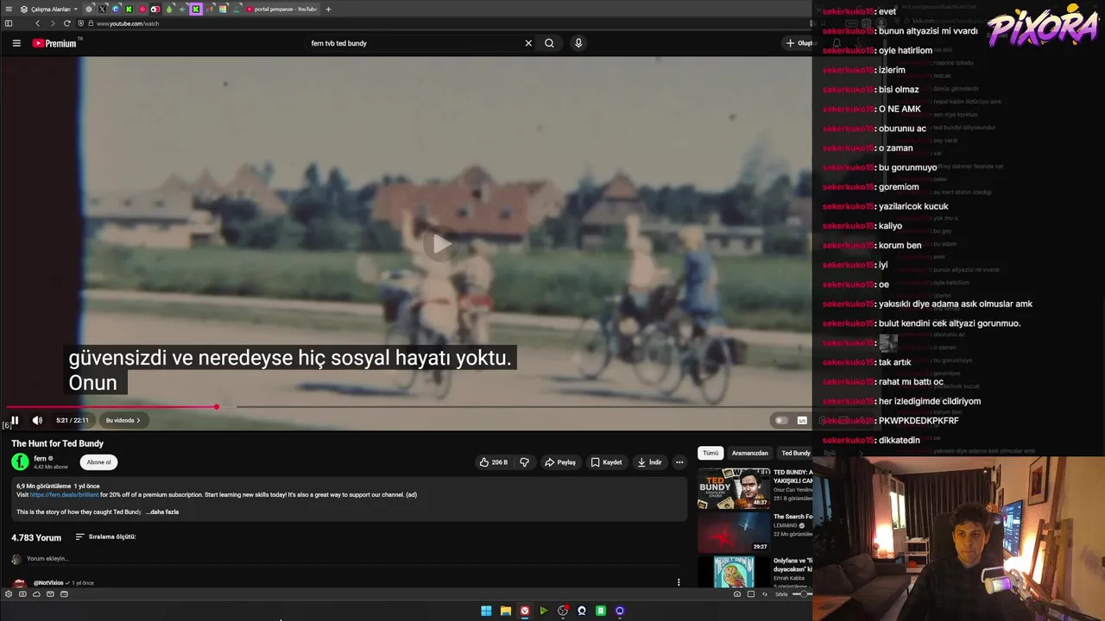Toggle subtitles in the video player

click(802, 420)
